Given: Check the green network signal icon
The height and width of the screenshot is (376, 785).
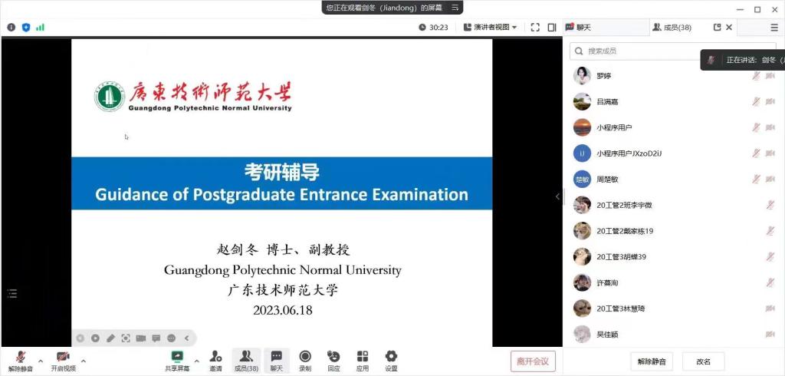Looking at the screenshot, I should point(40,27).
